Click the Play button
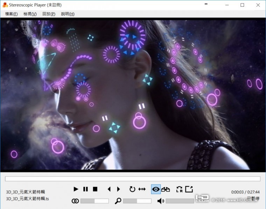This screenshot has width=266, height=209. pyautogui.click(x=76, y=189)
